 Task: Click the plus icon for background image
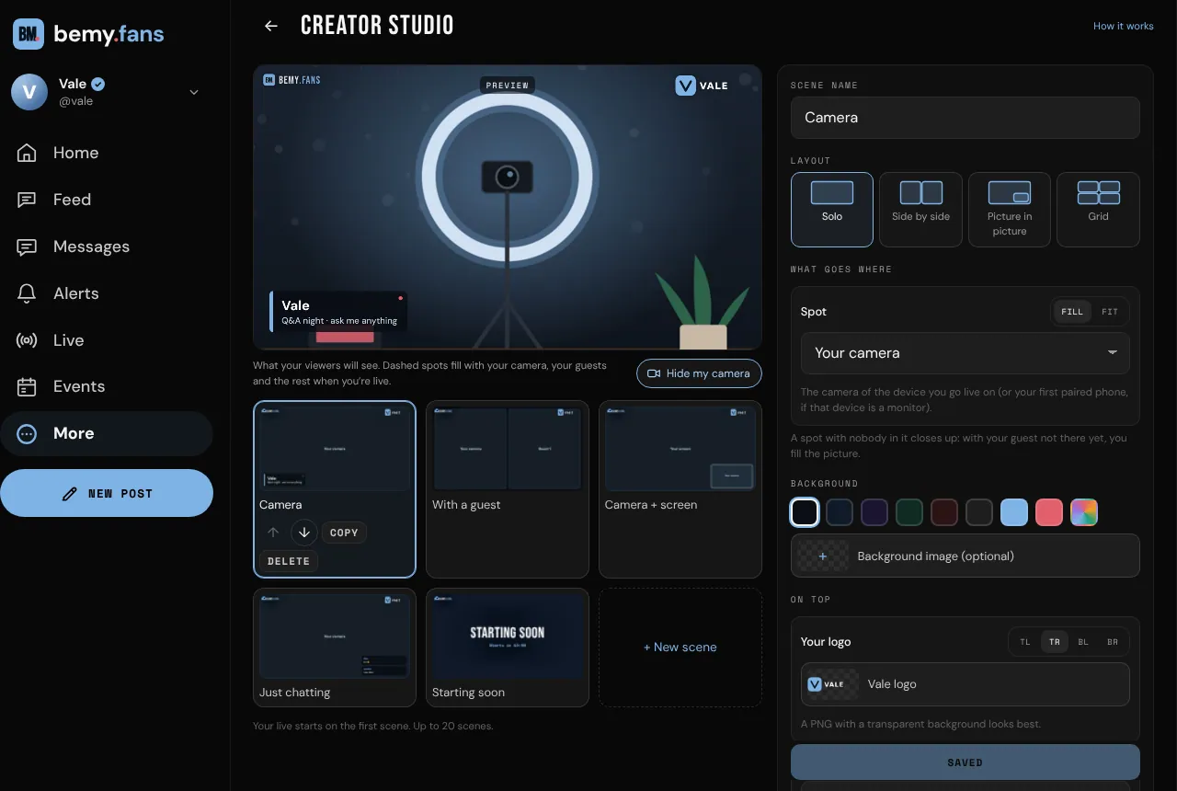[822, 556]
